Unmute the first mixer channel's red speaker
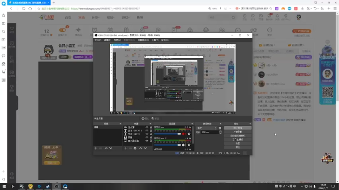This screenshot has width=339, height=190. tap(184, 134)
